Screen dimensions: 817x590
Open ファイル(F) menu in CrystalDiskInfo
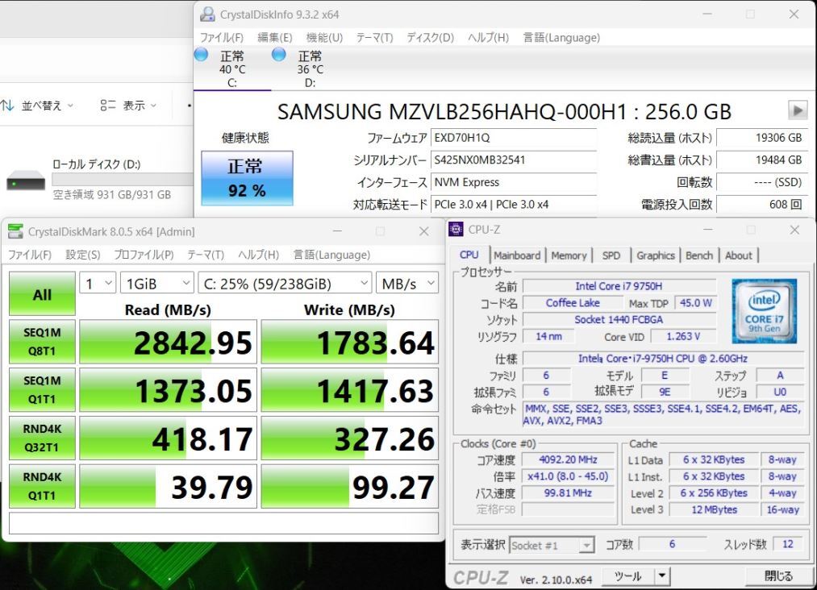coord(222,38)
